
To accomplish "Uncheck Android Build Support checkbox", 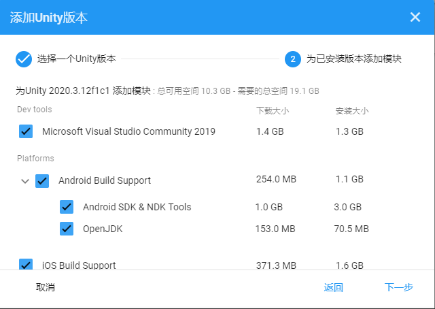I will tap(42, 181).
